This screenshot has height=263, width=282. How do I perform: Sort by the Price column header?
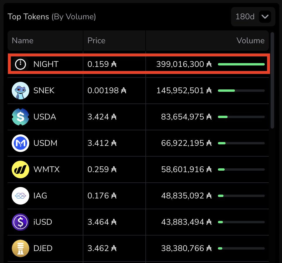96,41
